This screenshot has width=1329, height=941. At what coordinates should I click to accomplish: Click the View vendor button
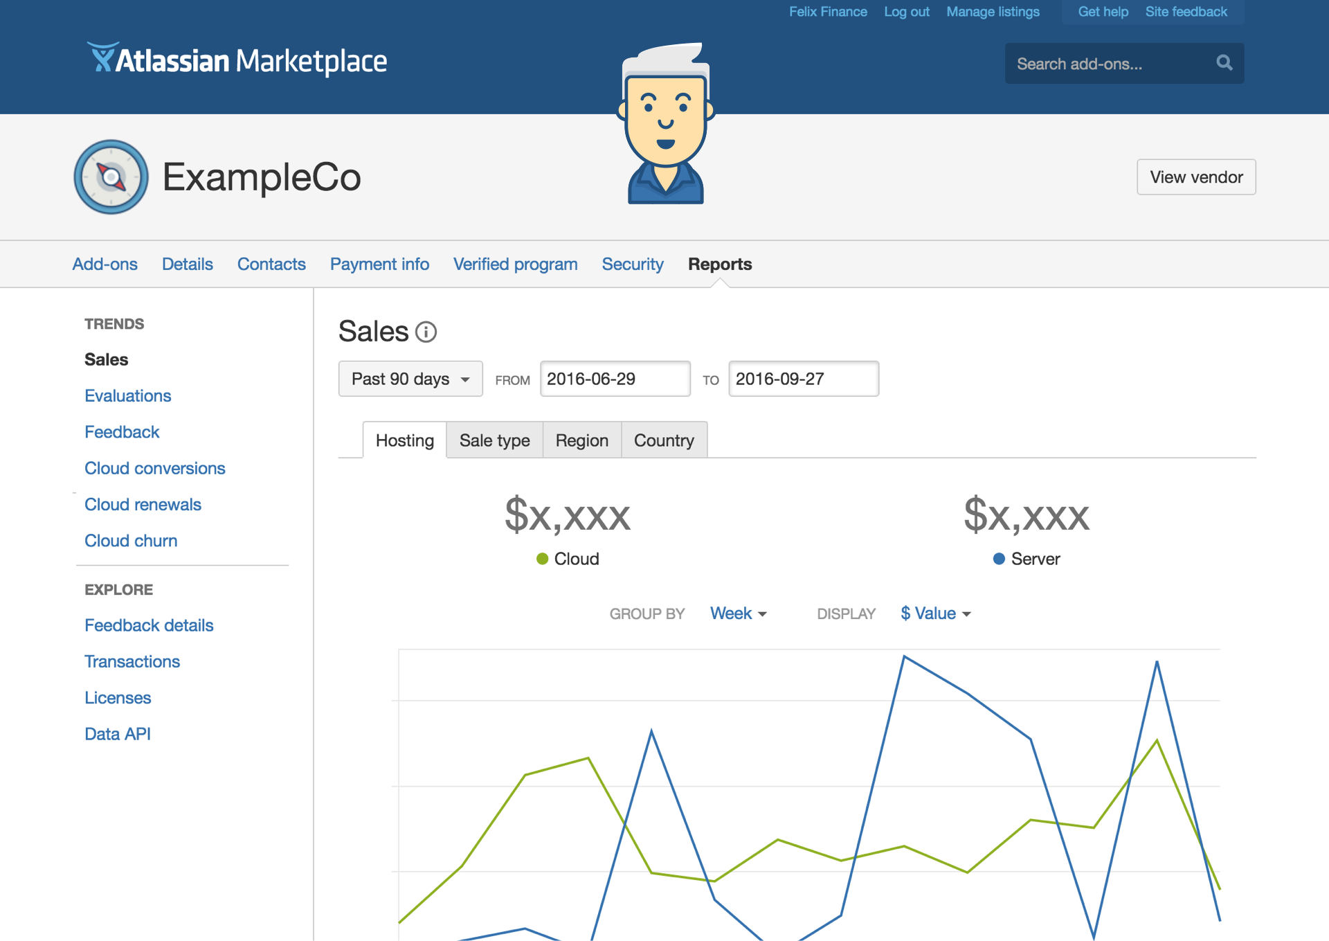[x=1195, y=177]
